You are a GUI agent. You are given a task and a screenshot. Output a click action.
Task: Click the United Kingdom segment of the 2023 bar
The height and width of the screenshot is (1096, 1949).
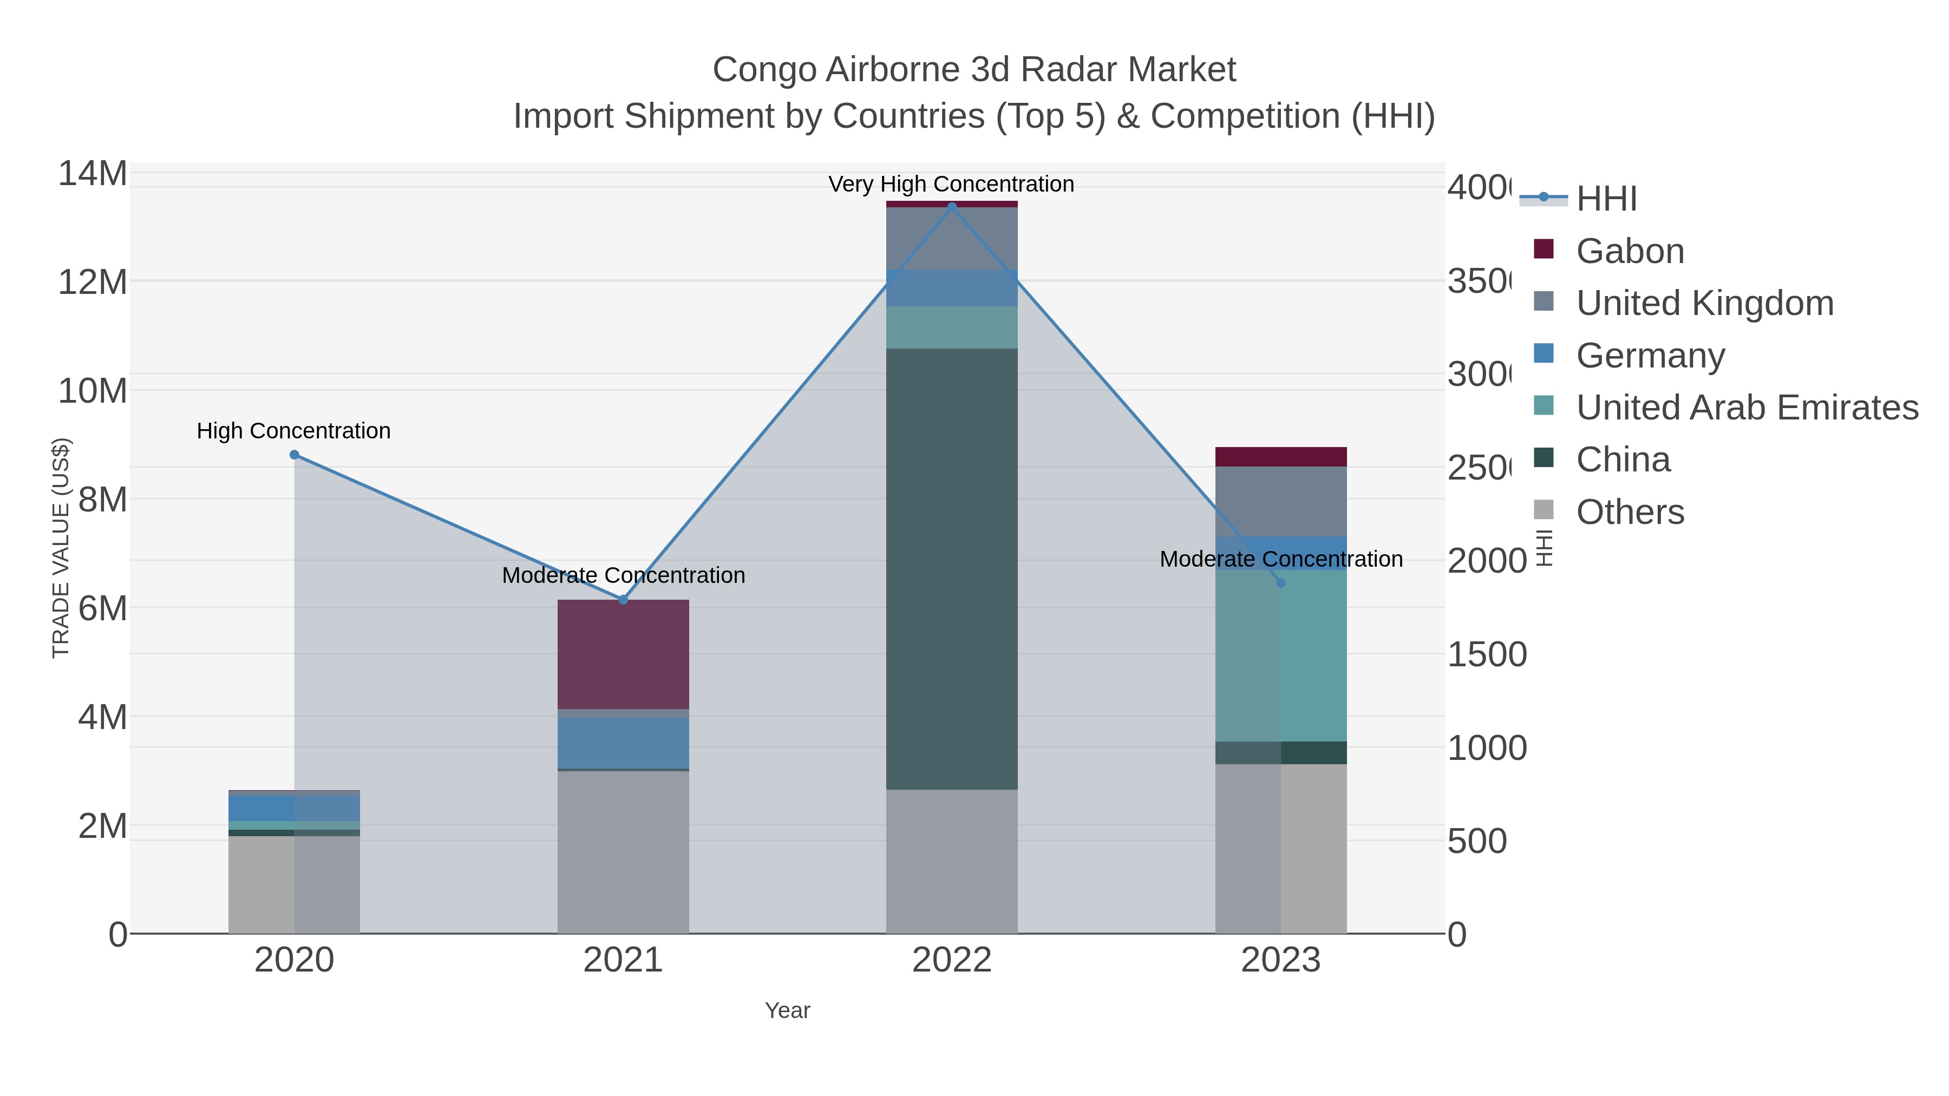[1281, 502]
